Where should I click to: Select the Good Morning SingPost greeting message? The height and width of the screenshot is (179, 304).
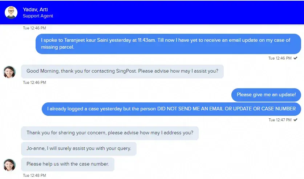pos(122,72)
